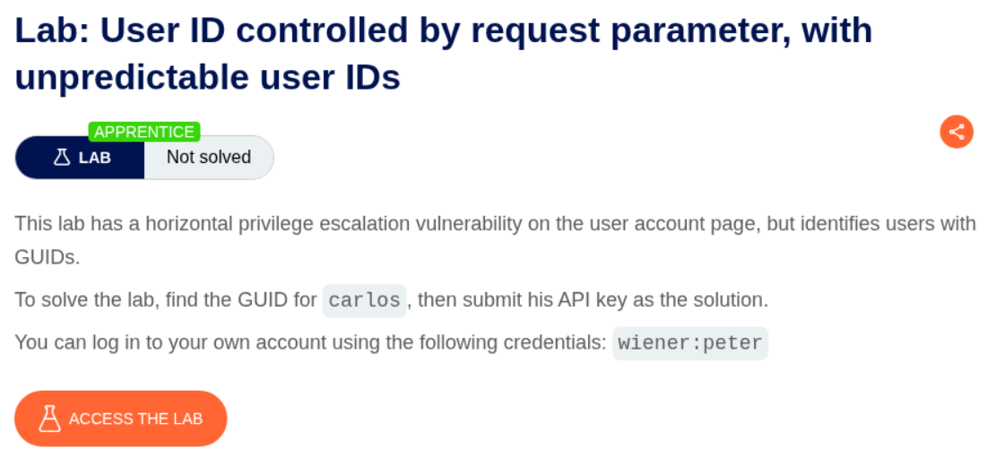Click the orange share icon
This screenshot has height=458, width=996.
click(957, 132)
